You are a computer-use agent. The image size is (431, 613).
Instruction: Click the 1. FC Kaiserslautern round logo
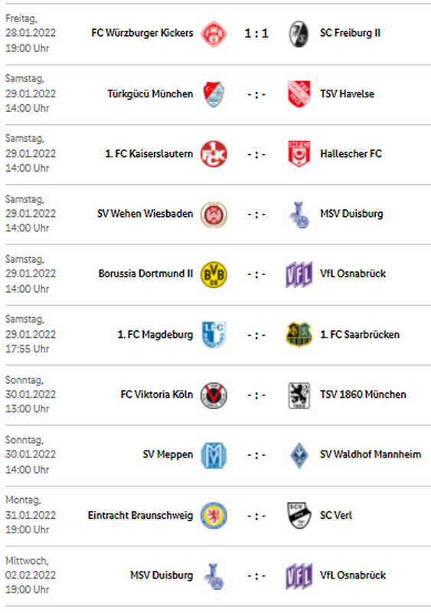(214, 154)
